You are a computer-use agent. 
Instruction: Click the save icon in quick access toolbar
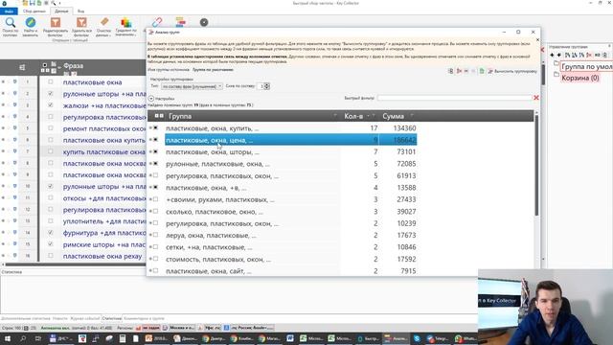pyautogui.click(x=32, y=3)
